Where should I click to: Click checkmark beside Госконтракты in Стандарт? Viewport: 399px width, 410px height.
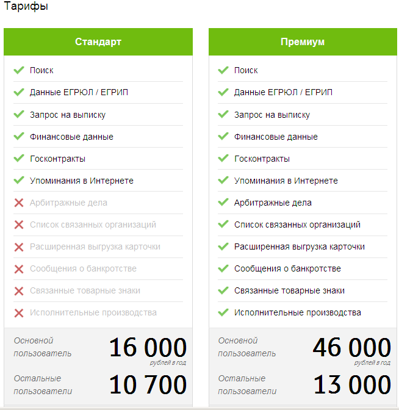point(19,158)
